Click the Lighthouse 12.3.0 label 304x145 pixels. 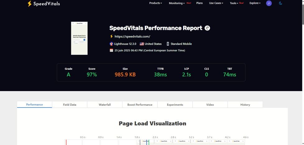click(x=125, y=44)
